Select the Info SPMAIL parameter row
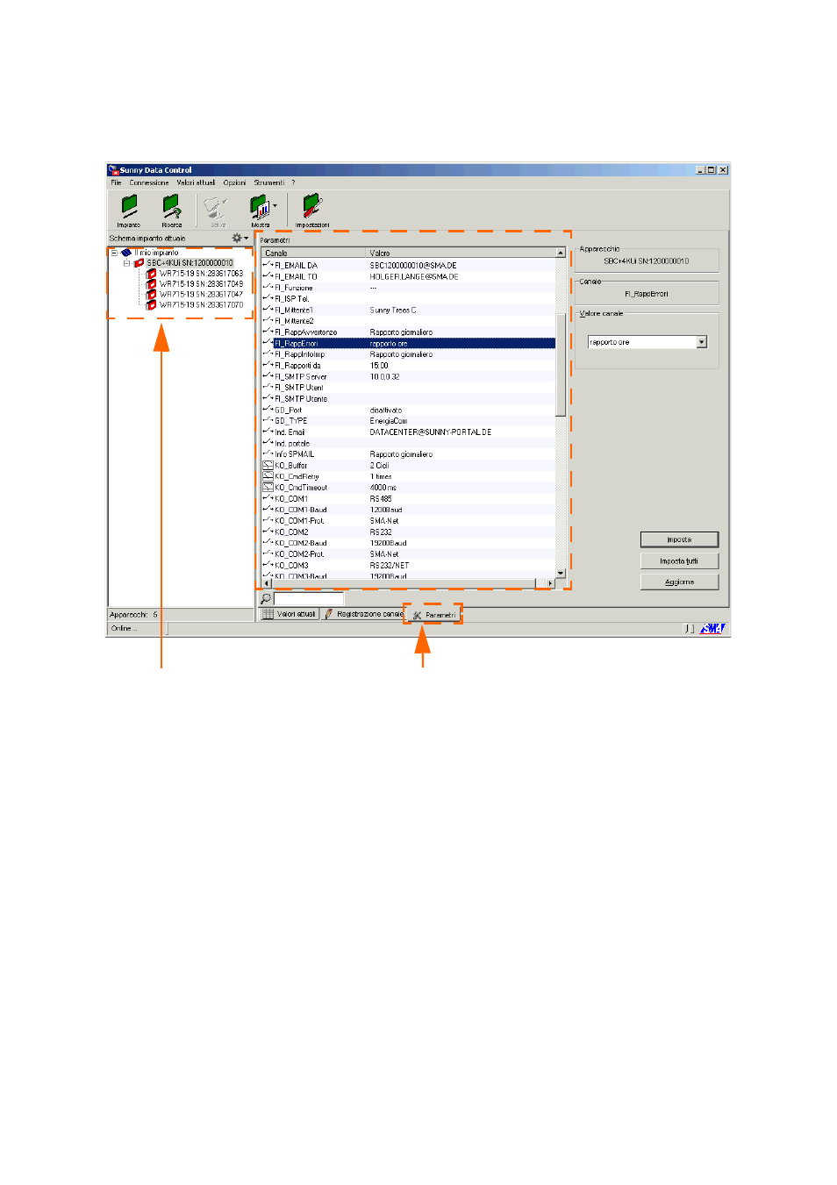The height and width of the screenshot is (1185, 837). click(x=408, y=454)
